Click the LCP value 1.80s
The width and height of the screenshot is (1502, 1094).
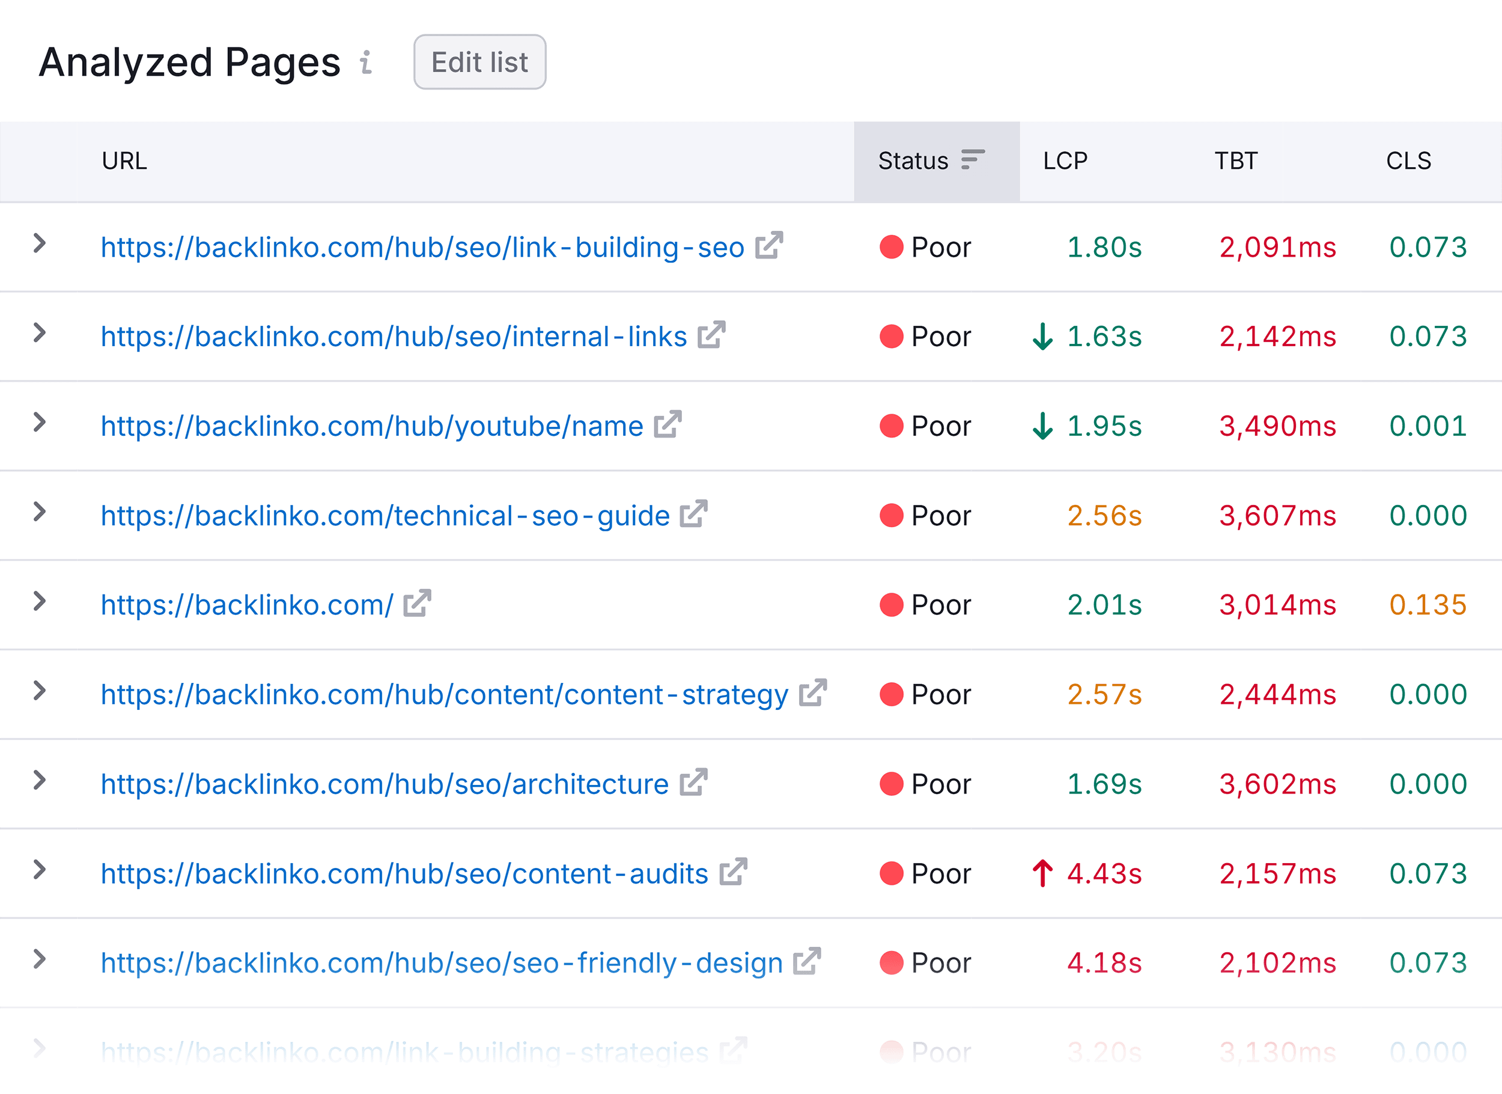[x=1105, y=247]
